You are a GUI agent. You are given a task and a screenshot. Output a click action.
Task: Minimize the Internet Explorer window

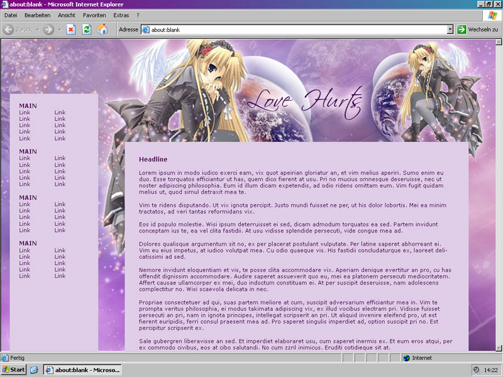click(481, 4)
